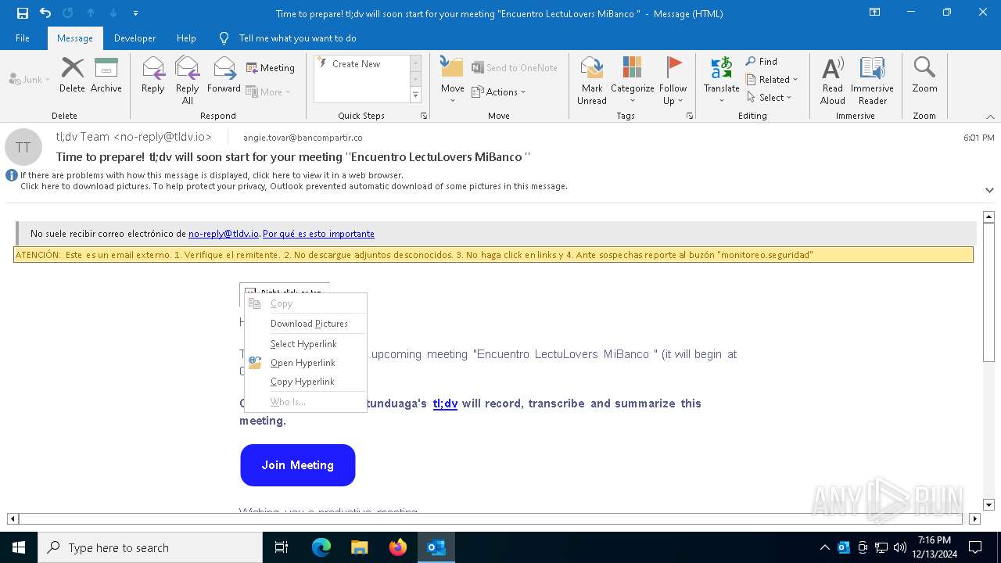Open the Follow Up flag menu
This screenshot has height=563, width=1001.
point(673,80)
